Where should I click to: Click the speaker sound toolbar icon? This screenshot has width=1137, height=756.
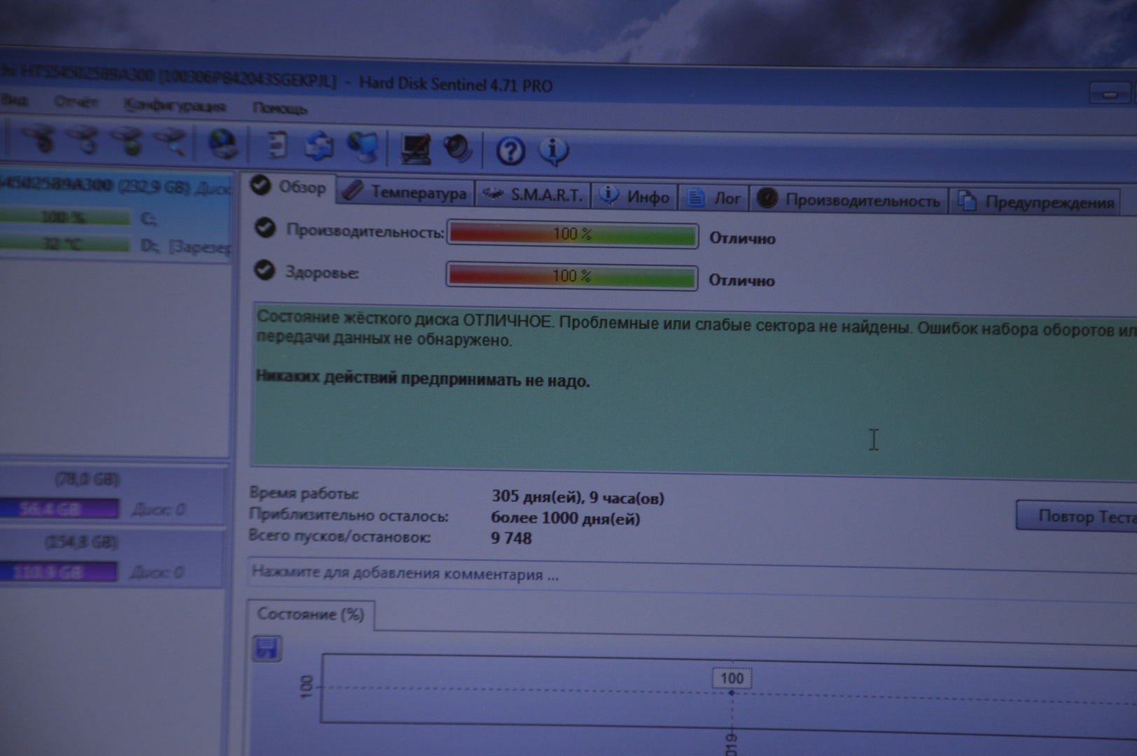point(459,148)
